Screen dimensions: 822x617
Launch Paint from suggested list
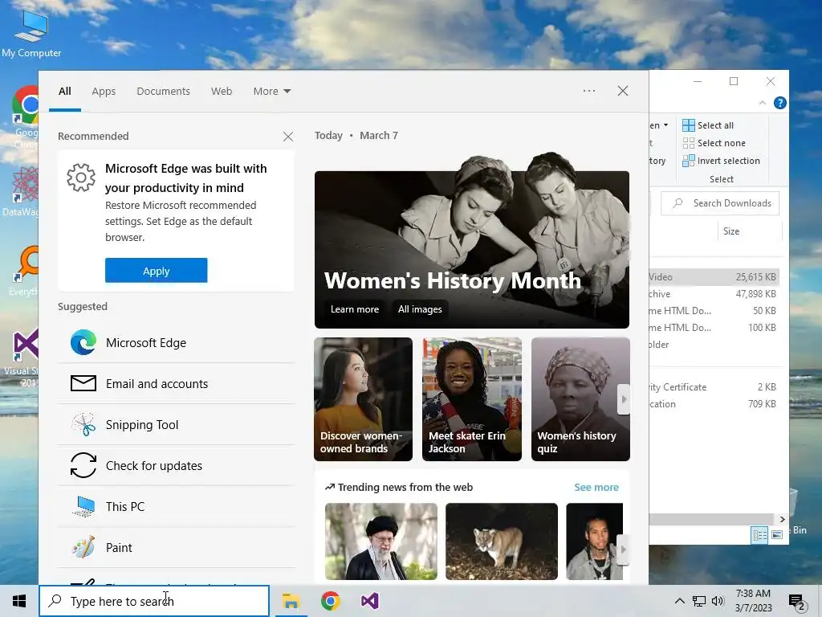point(176,547)
